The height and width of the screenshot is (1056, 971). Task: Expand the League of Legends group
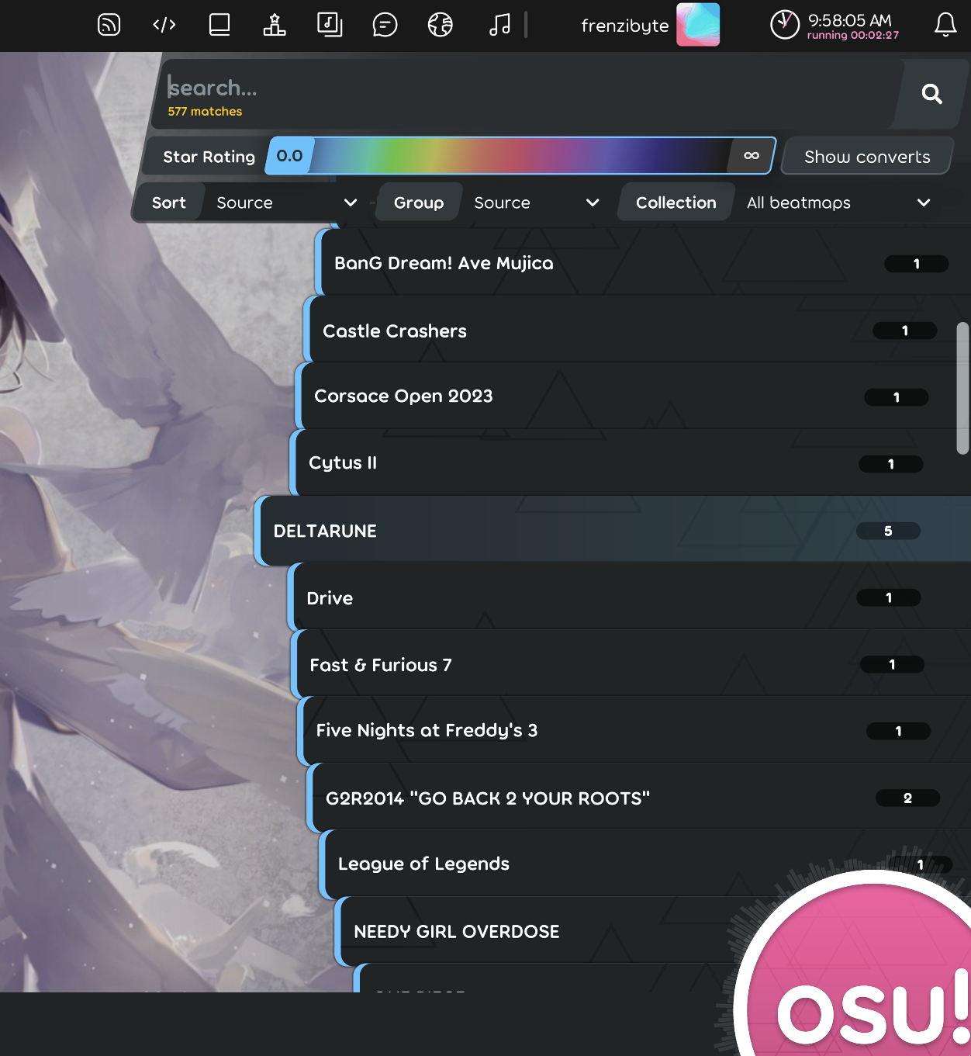[645, 864]
